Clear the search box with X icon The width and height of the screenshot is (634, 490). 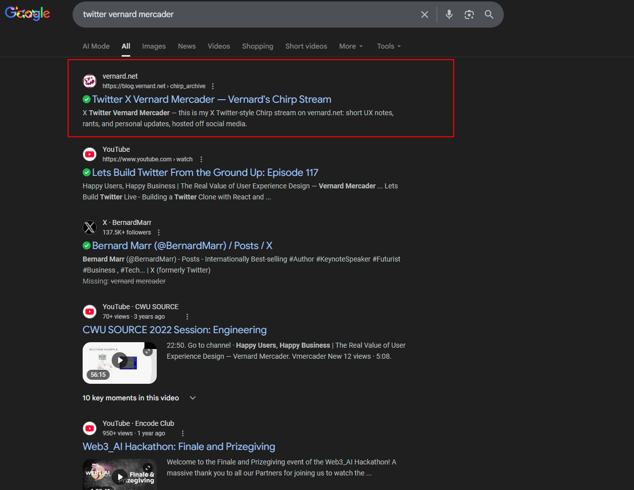(424, 15)
